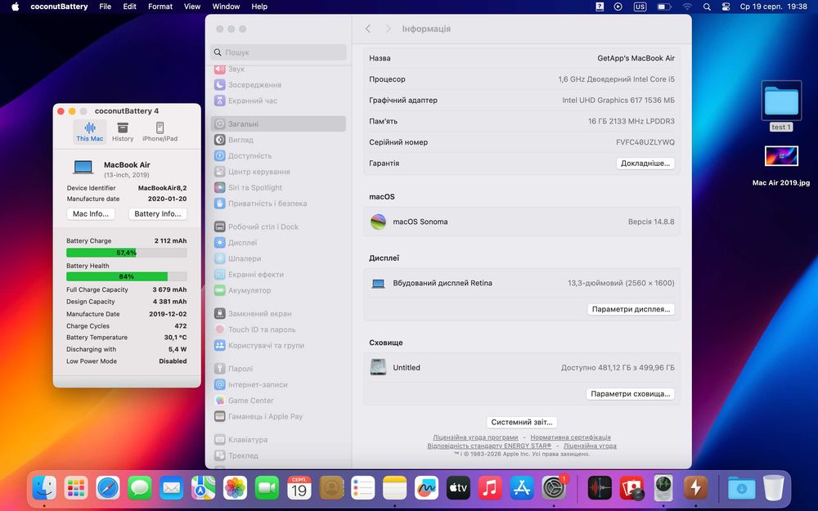Click the computer name GetApp's MacBook Air

pos(636,58)
